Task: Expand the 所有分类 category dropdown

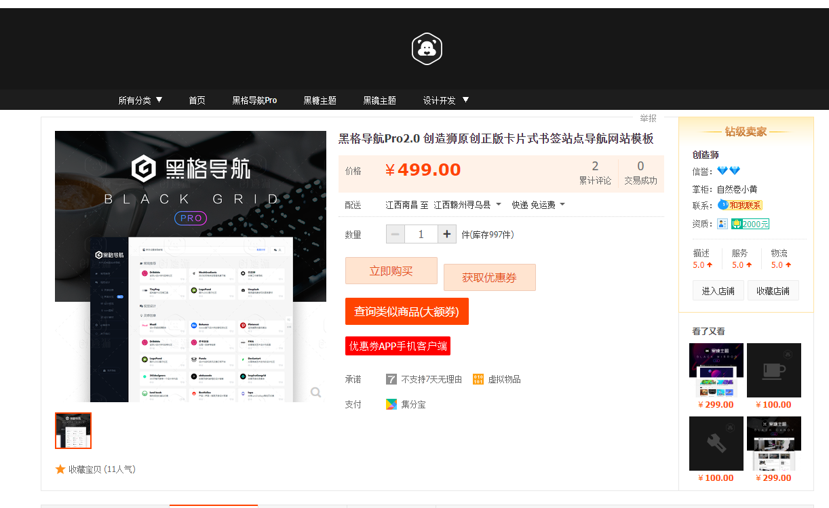Action: tap(139, 100)
